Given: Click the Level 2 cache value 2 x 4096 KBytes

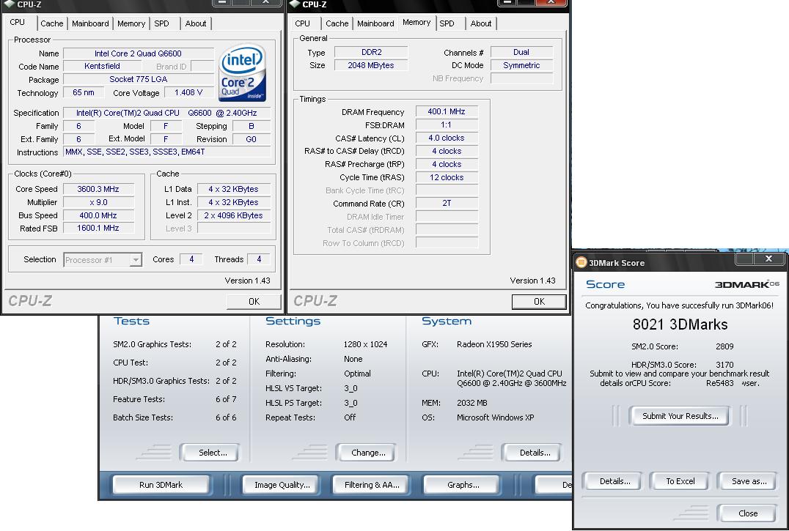Looking at the screenshot, I should point(233,215).
